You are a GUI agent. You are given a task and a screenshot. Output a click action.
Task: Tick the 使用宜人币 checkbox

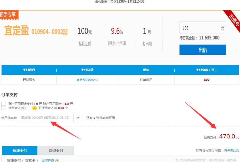[x=3, y=108]
